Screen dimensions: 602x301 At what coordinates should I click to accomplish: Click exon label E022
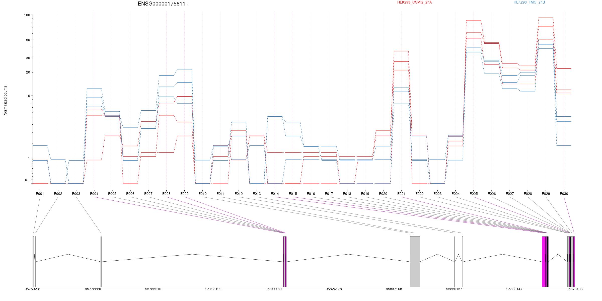tap(419, 194)
